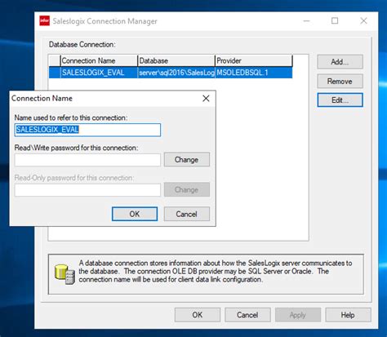Open Help for Connection Manager
Image resolution: width=387 pixels, height=337 pixels.
348,315
